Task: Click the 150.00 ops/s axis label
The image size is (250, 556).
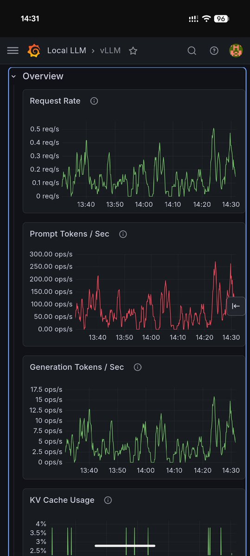Action: [51, 291]
